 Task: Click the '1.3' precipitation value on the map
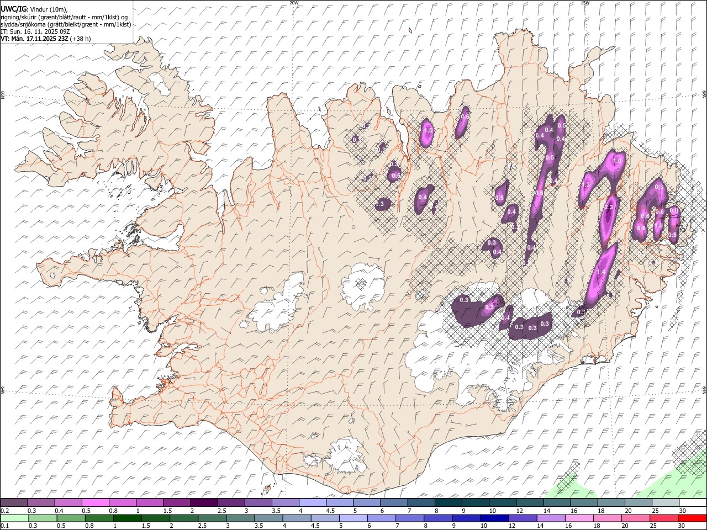tap(586, 184)
